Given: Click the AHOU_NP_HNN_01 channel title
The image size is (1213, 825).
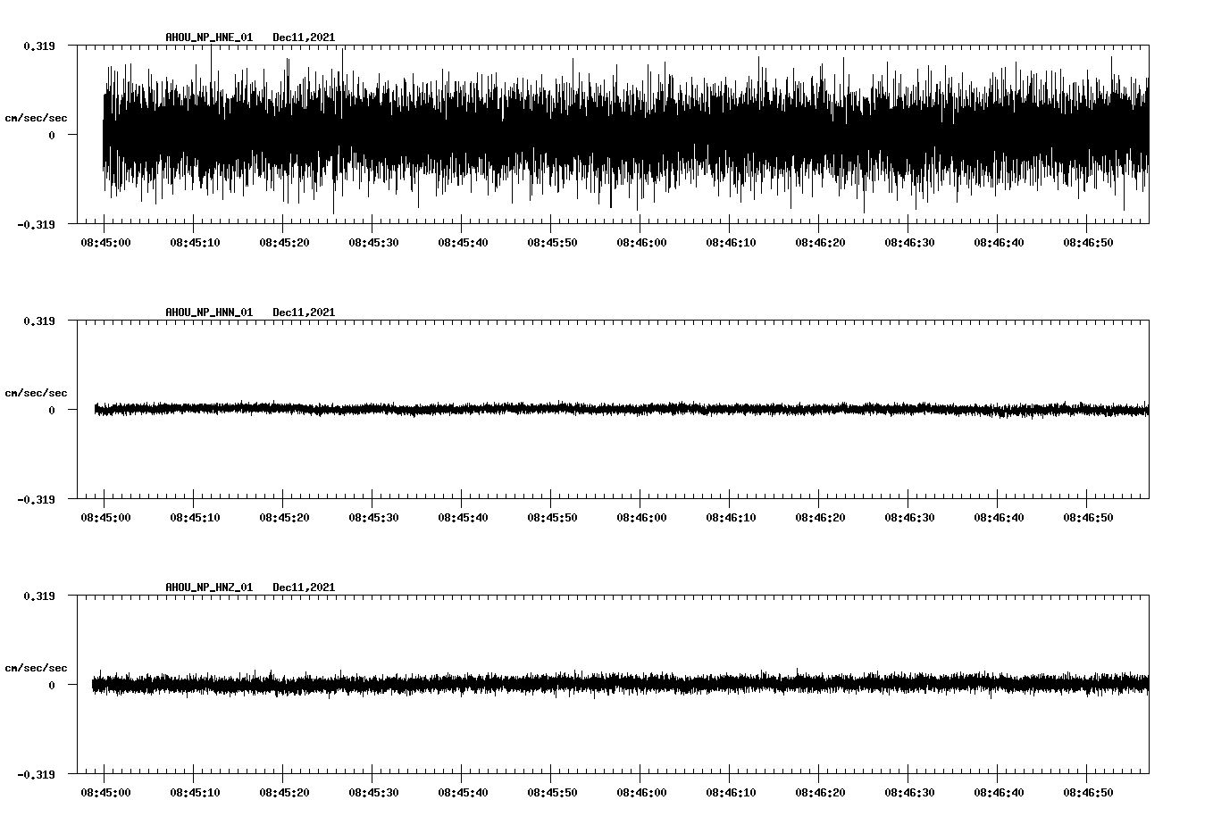Looking at the screenshot, I should click(209, 312).
